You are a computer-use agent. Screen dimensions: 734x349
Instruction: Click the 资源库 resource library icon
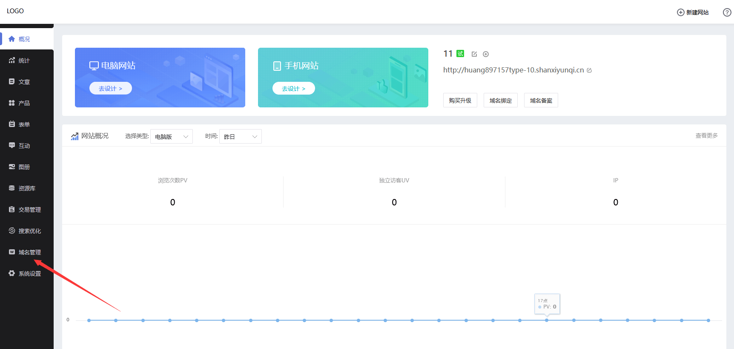pyautogui.click(x=12, y=188)
